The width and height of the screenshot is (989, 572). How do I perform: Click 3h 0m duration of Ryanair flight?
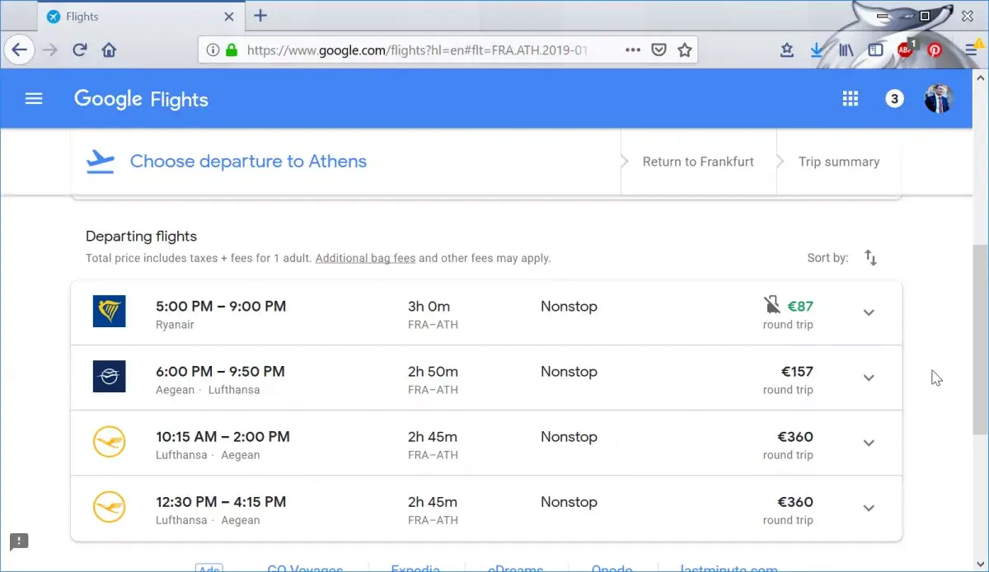pyautogui.click(x=429, y=307)
